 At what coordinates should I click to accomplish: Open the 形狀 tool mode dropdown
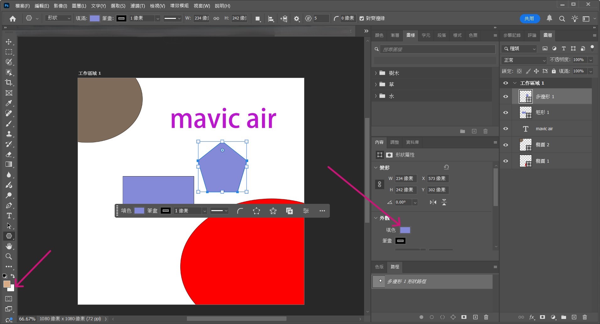tap(58, 18)
